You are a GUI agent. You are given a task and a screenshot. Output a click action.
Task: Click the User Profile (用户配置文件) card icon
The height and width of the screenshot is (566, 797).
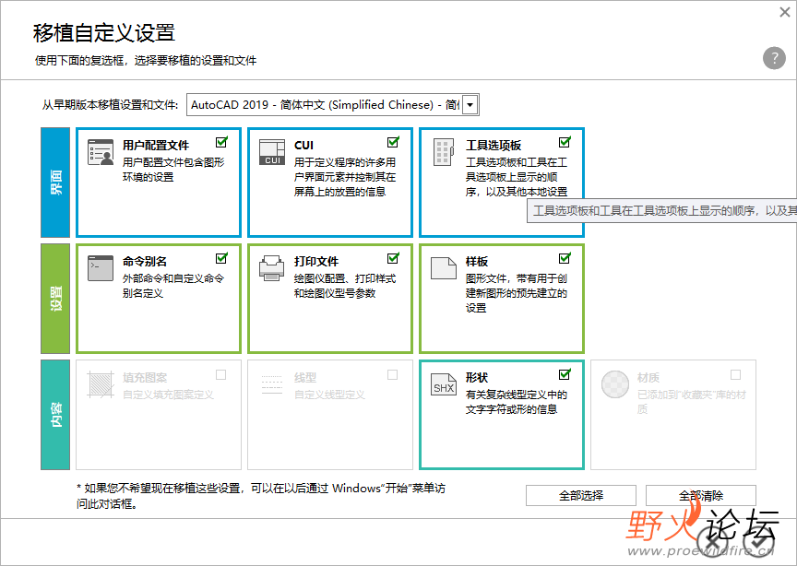coord(101,152)
